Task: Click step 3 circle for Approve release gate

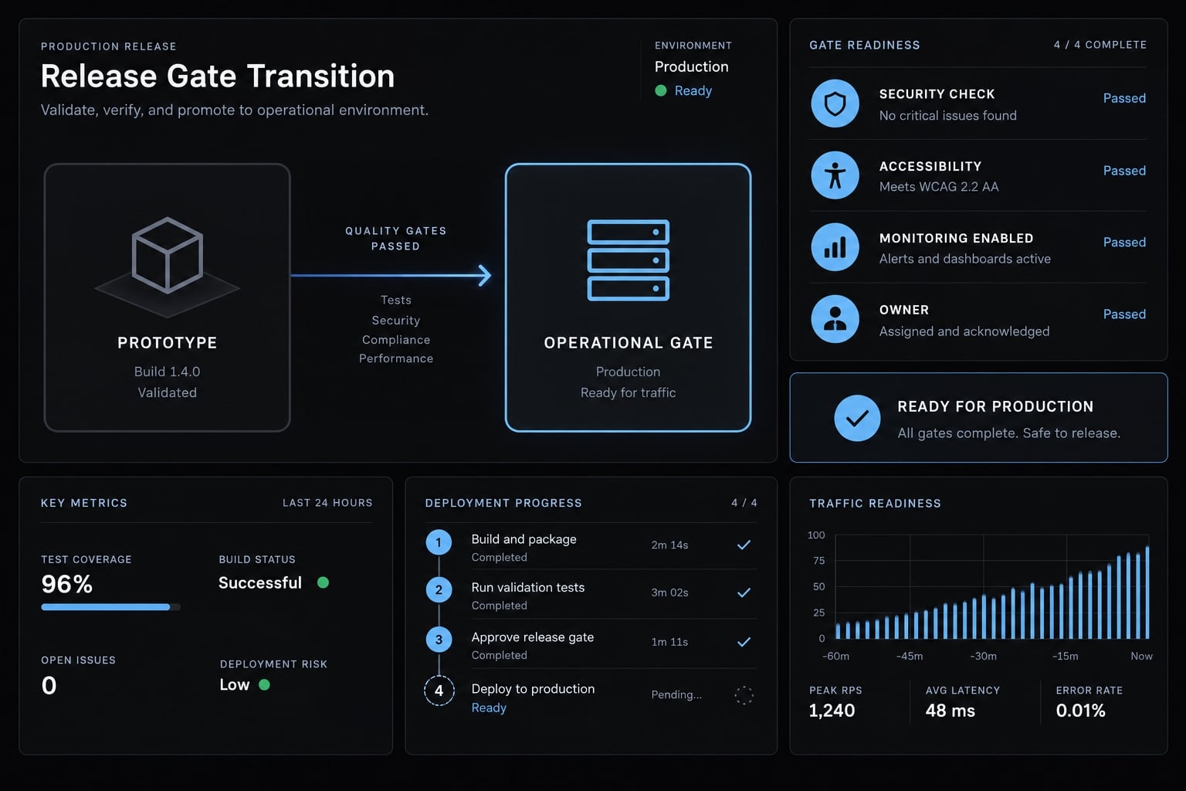Action: pyautogui.click(x=439, y=640)
